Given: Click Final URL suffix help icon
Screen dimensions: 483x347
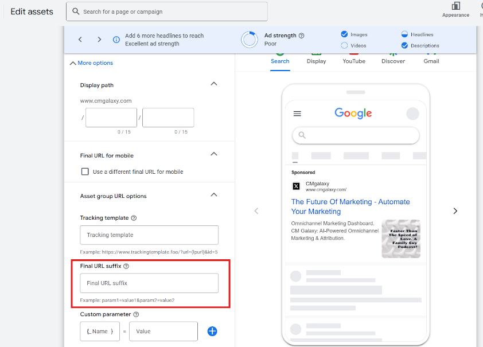Looking at the screenshot, I should click(x=126, y=266).
